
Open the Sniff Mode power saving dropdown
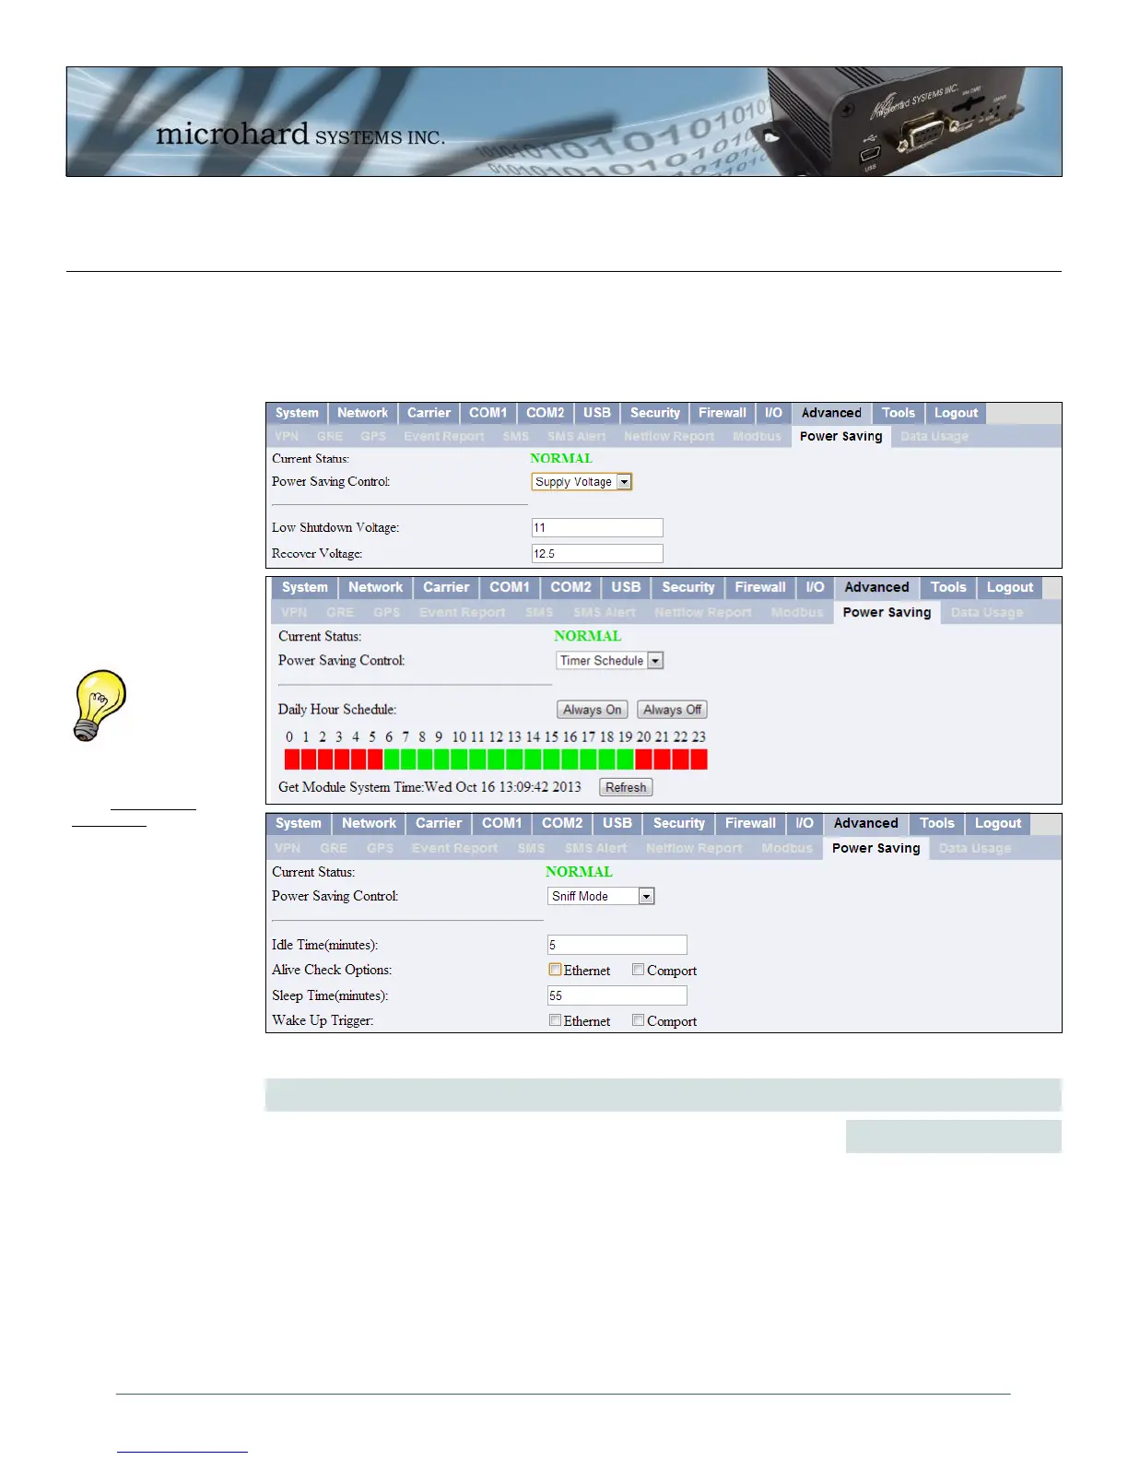click(x=601, y=896)
